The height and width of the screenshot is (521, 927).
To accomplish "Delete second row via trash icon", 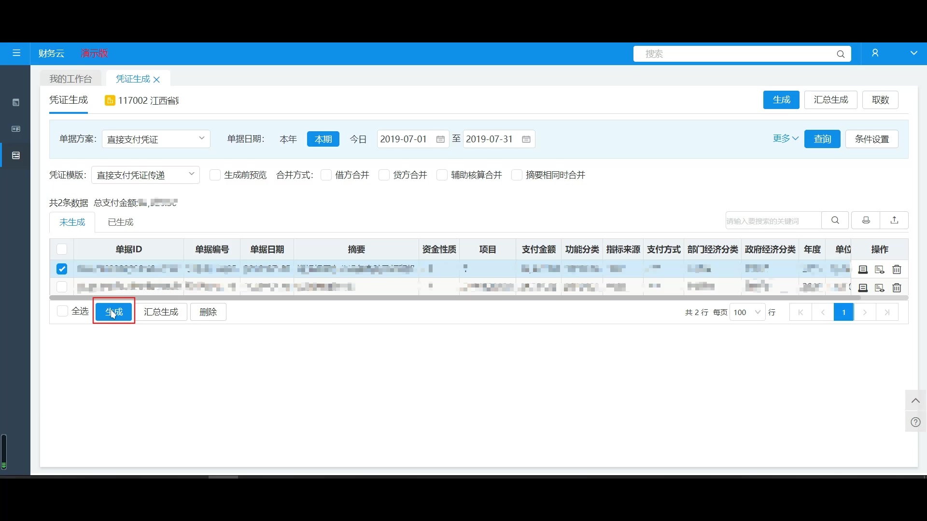I will [897, 288].
